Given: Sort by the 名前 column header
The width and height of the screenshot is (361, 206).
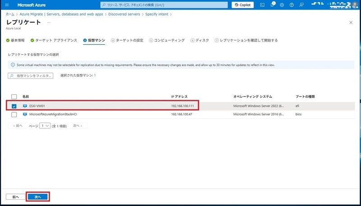Looking at the screenshot, I should (x=26, y=96).
